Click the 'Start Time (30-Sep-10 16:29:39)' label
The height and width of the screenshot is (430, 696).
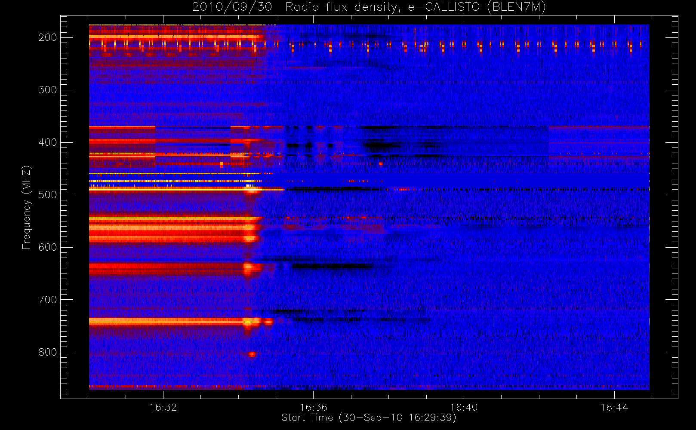coord(369,418)
